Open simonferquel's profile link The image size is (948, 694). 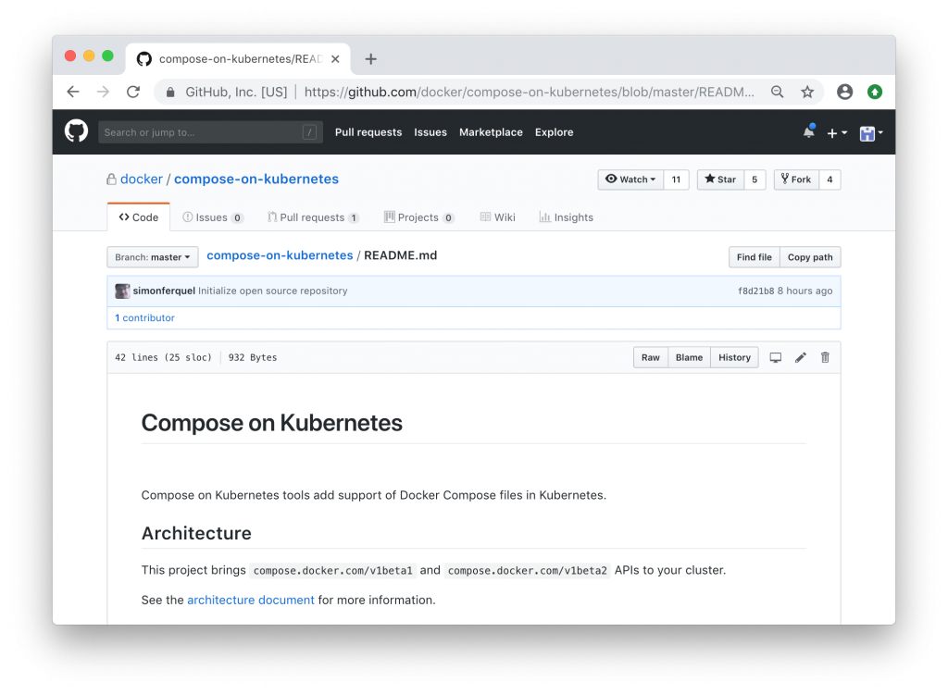pyautogui.click(x=164, y=291)
